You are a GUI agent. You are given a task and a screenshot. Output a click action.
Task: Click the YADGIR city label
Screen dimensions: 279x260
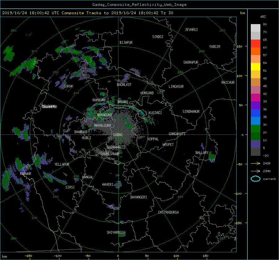click(215, 47)
